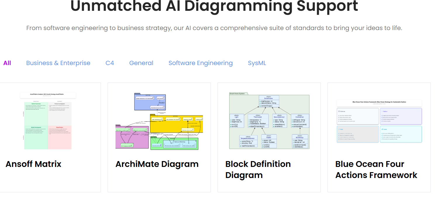
Task: Show Software Engineering diagram types
Action: pos(201,63)
